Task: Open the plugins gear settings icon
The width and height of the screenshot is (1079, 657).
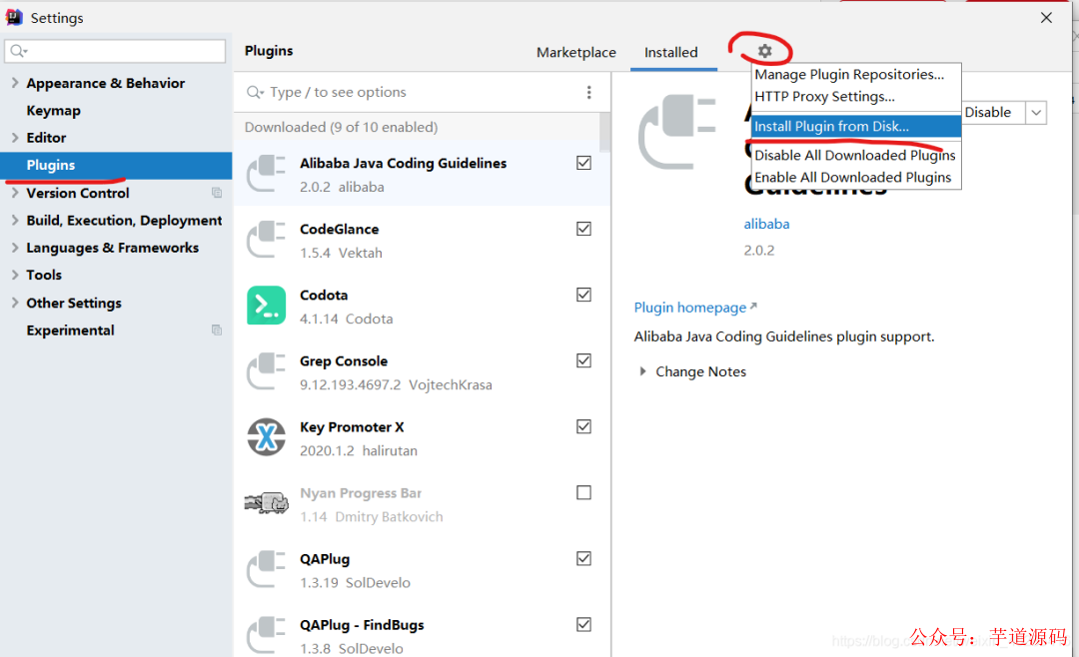Action: (764, 51)
